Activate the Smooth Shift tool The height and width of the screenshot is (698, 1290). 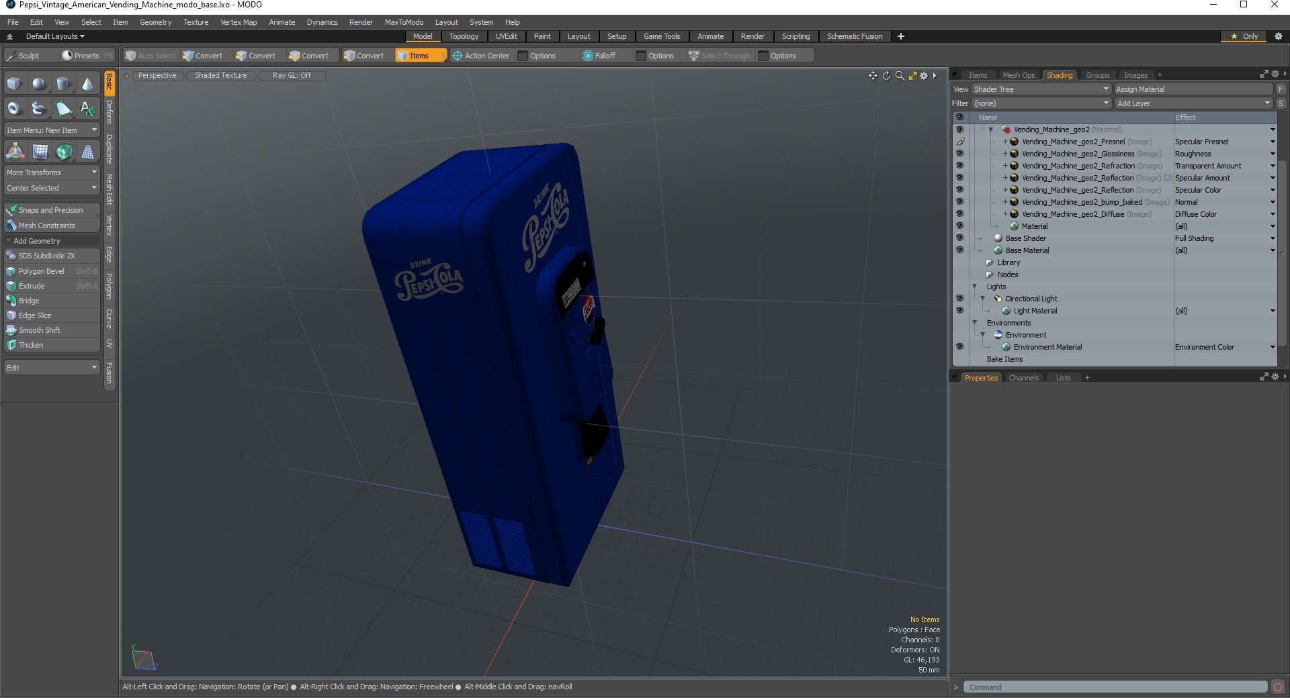pyautogui.click(x=52, y=330)
